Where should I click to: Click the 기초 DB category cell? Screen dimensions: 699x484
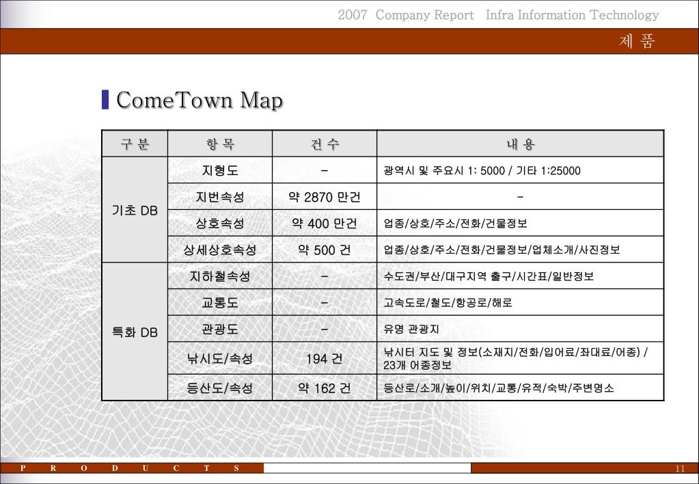click(x=135, y=210)
